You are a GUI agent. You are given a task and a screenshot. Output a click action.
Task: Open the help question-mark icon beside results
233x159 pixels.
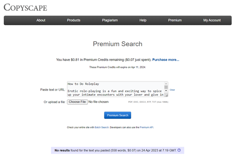pos(179,150)
